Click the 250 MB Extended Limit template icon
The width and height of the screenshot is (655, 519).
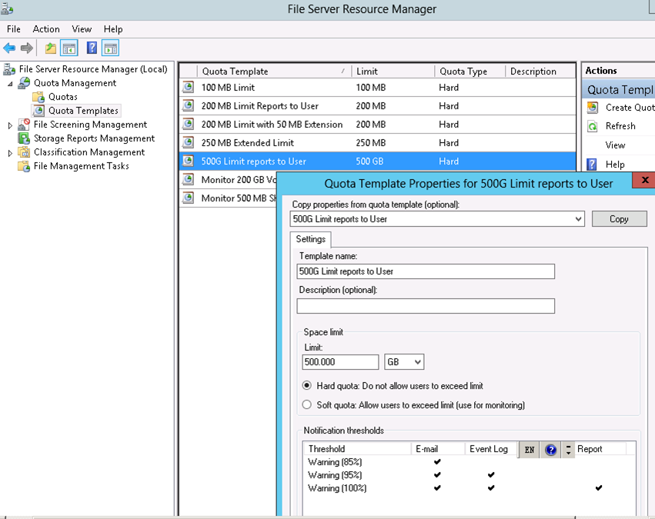click(189, 142)
